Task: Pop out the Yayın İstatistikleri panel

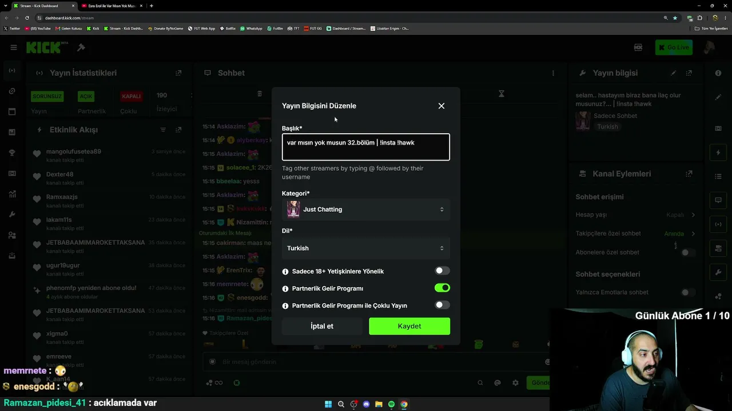Action: point(178,73)
